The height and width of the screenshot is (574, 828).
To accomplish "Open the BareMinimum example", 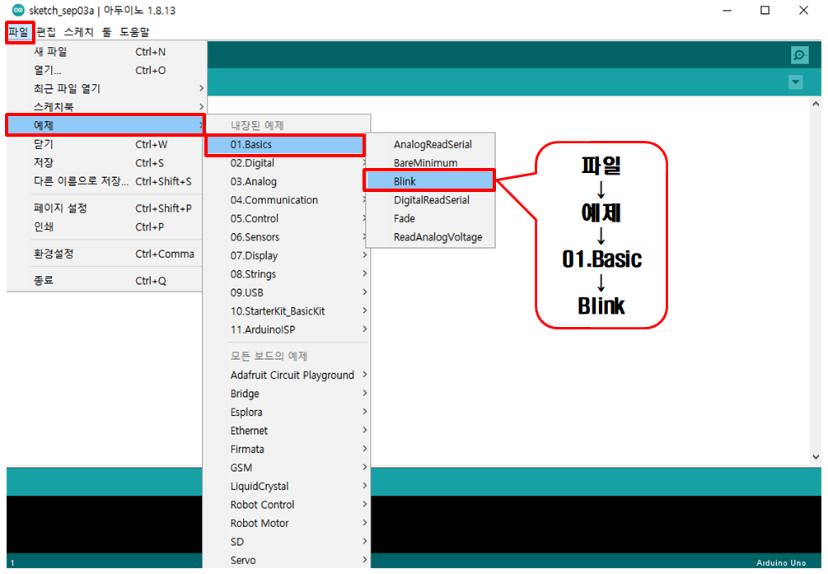I will [431, 163].
